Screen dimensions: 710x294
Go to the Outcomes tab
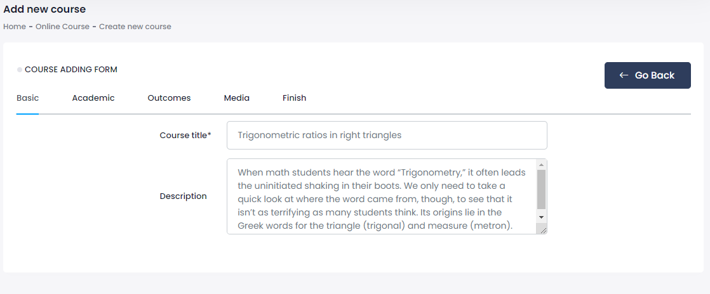pyautogui.click(x=169, y=98)
